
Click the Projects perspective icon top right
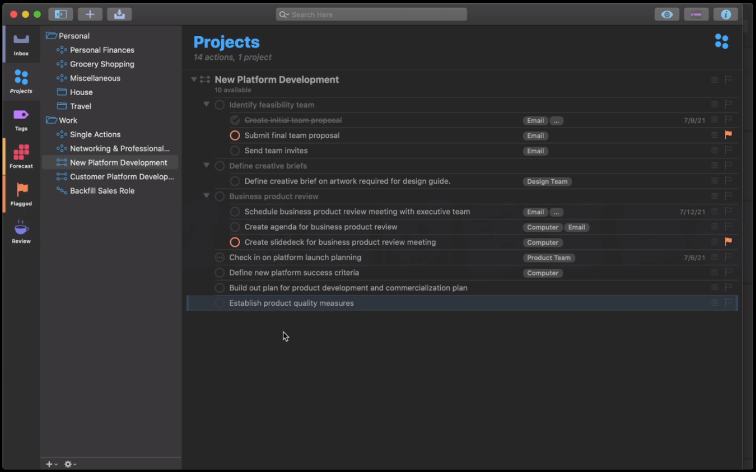click(x=722, y=42)
